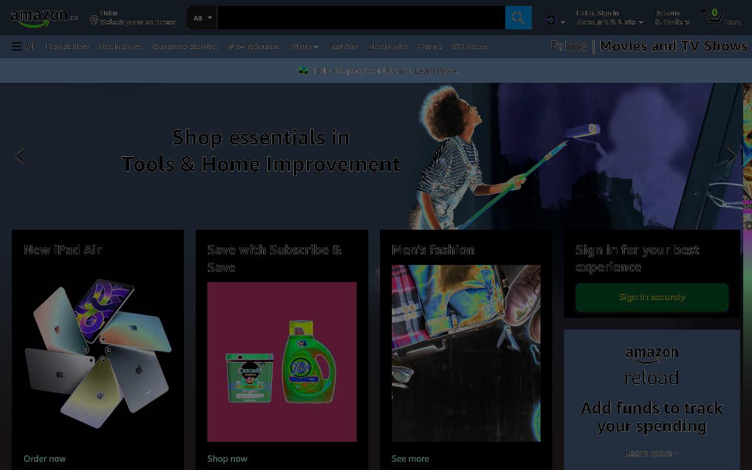
Task: Click See more under Men's fashion
Action: tap(410, 458)
